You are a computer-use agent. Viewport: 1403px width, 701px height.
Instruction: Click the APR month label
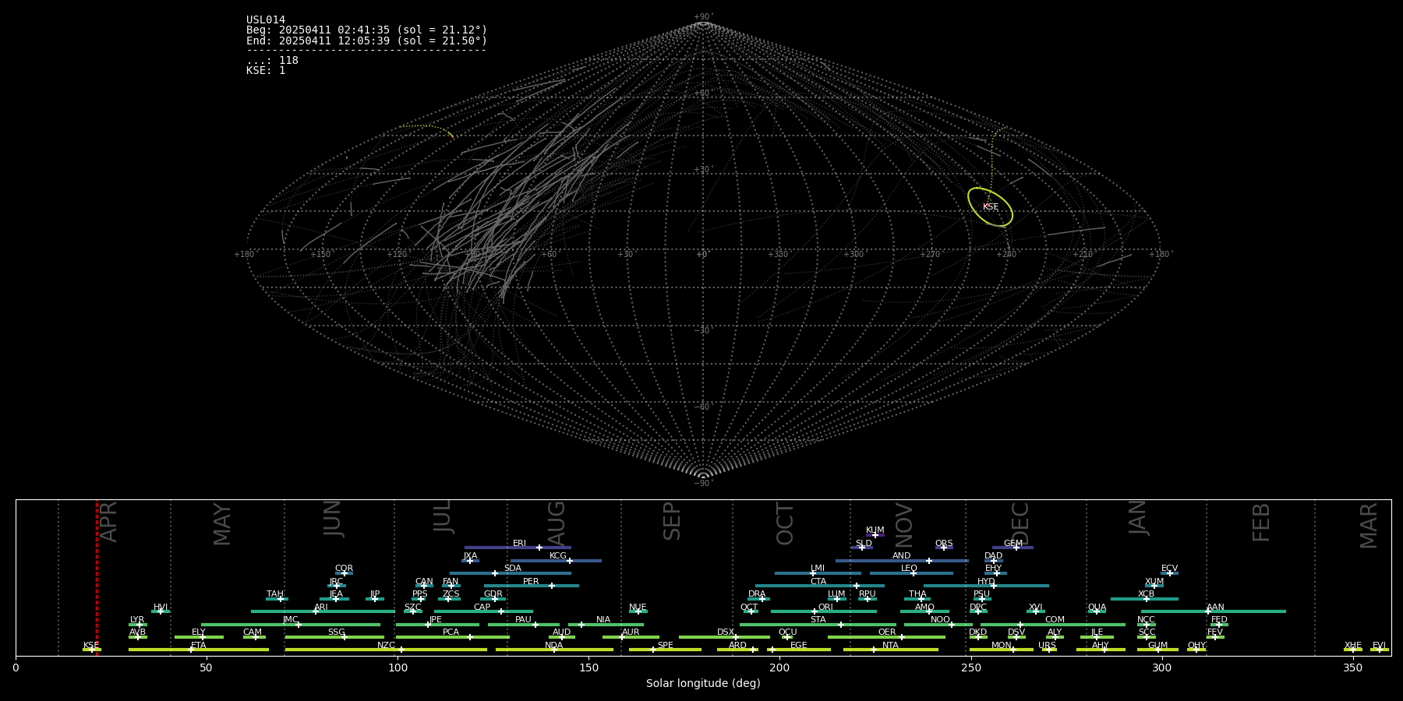[x=109, y=522]
